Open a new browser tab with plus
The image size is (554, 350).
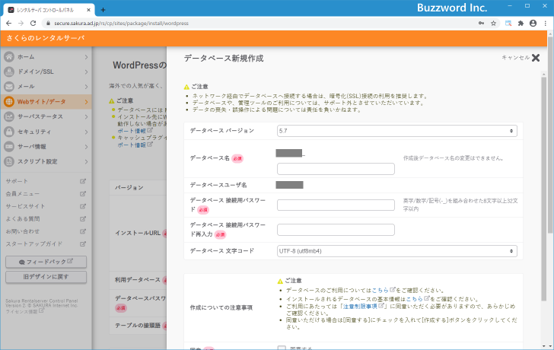pos(103,9)
